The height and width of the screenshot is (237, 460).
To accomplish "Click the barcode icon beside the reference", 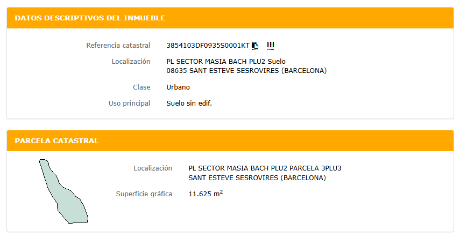I will pyautogui.click(x=271, y=46).
